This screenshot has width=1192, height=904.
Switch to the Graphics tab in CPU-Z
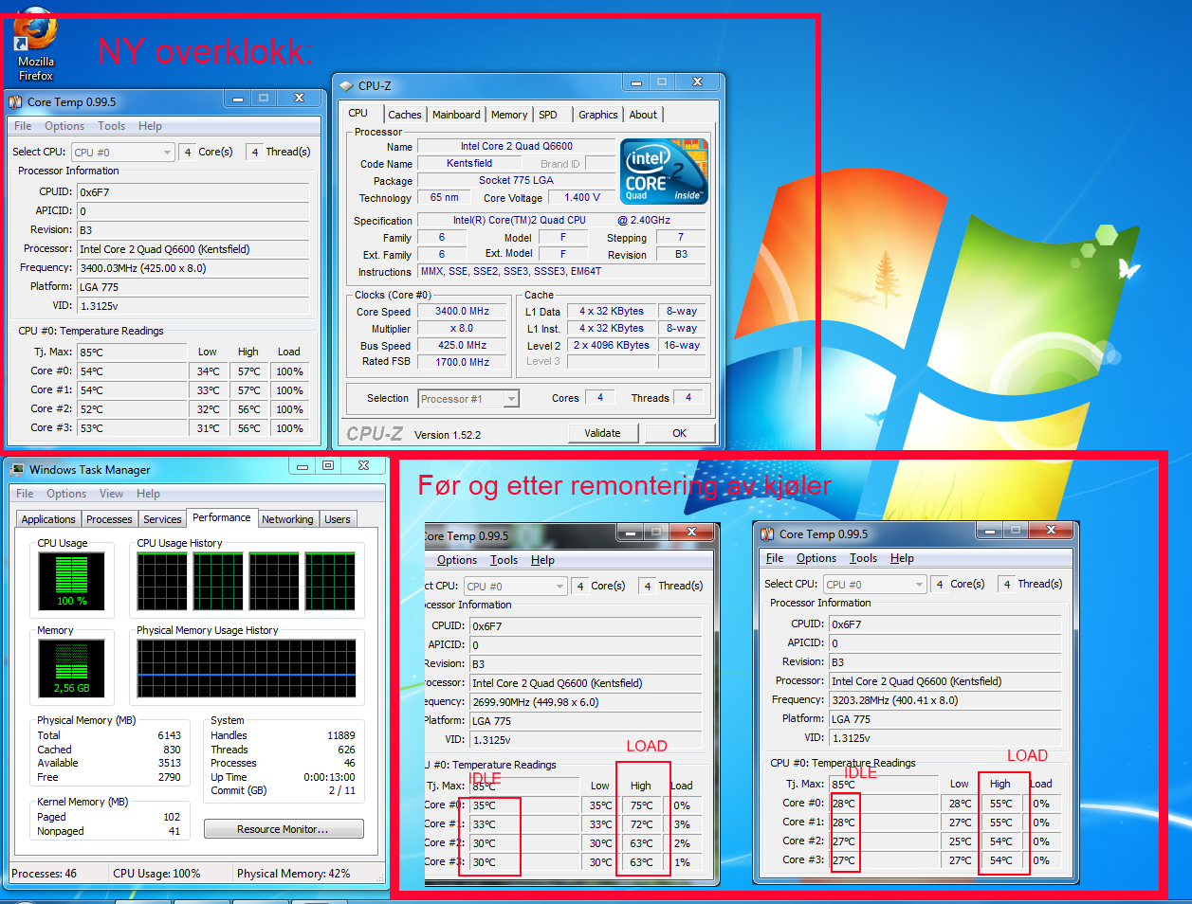(x=598, y=115)
